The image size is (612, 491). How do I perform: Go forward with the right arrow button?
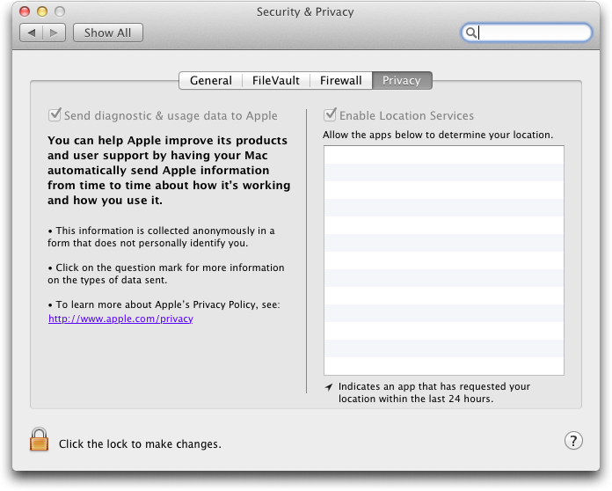coord(54,33)
